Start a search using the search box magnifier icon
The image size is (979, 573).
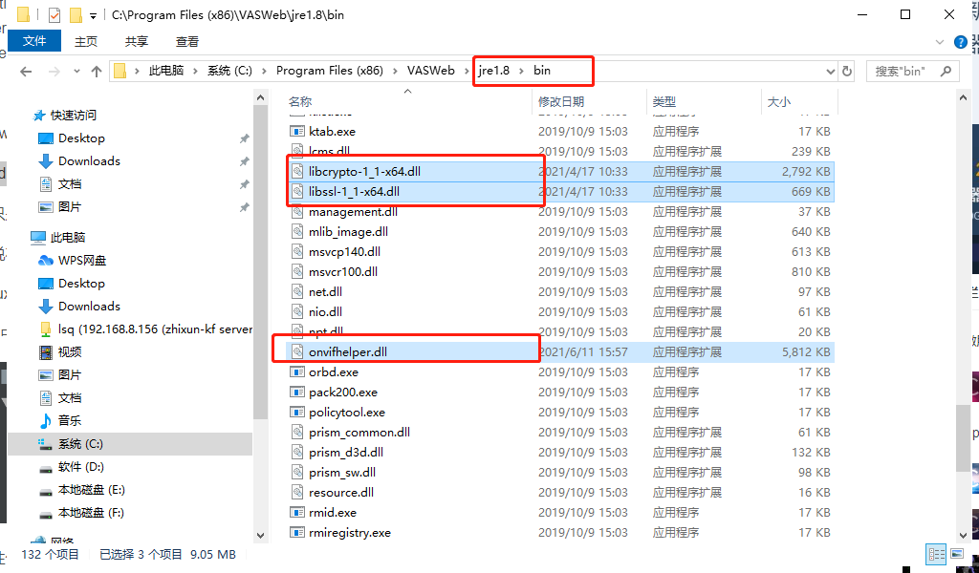(x=946, y=71)
